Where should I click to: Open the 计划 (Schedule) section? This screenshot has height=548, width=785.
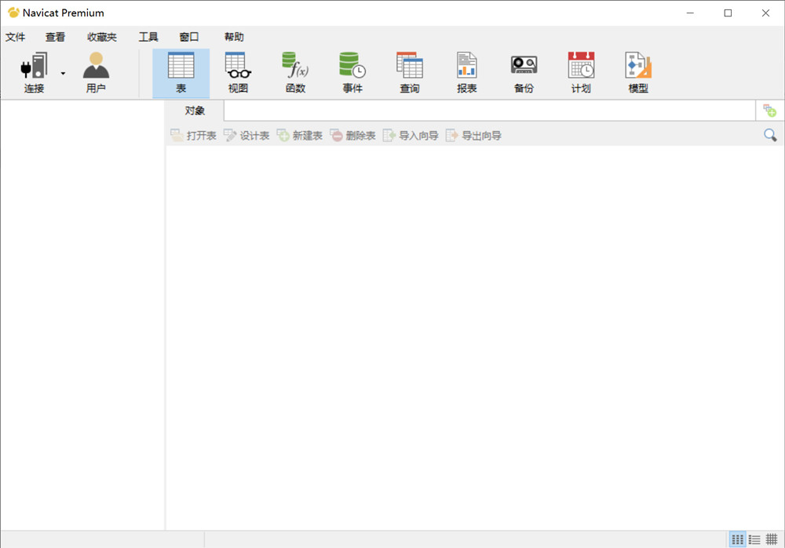581,72
